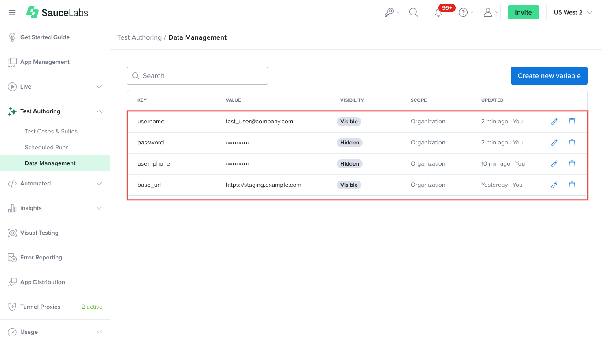The image size is (602, 340).
Task: Click the 10 min ago · You cell
Action: pyautogui.click(x=503, y=164)
